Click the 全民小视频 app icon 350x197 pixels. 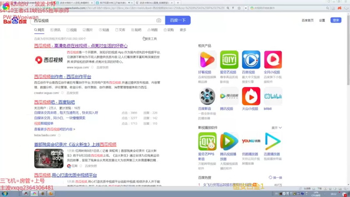click(x=273, y=60)
